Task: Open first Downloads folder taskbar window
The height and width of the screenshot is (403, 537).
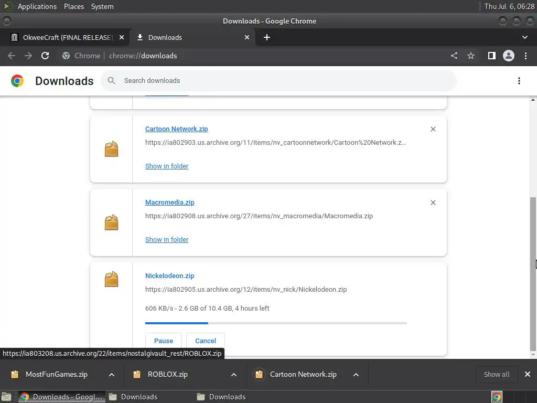Action: pos(134,397)
